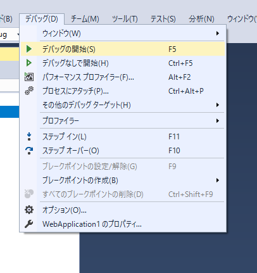Choose パフォーマンス プロファイラー(F)...
This screenshot has width=257, height=273.
click(123, 77)
